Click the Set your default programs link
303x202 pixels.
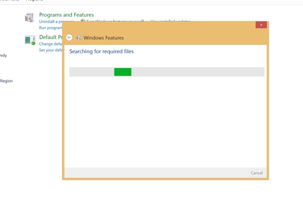(50, 50)
